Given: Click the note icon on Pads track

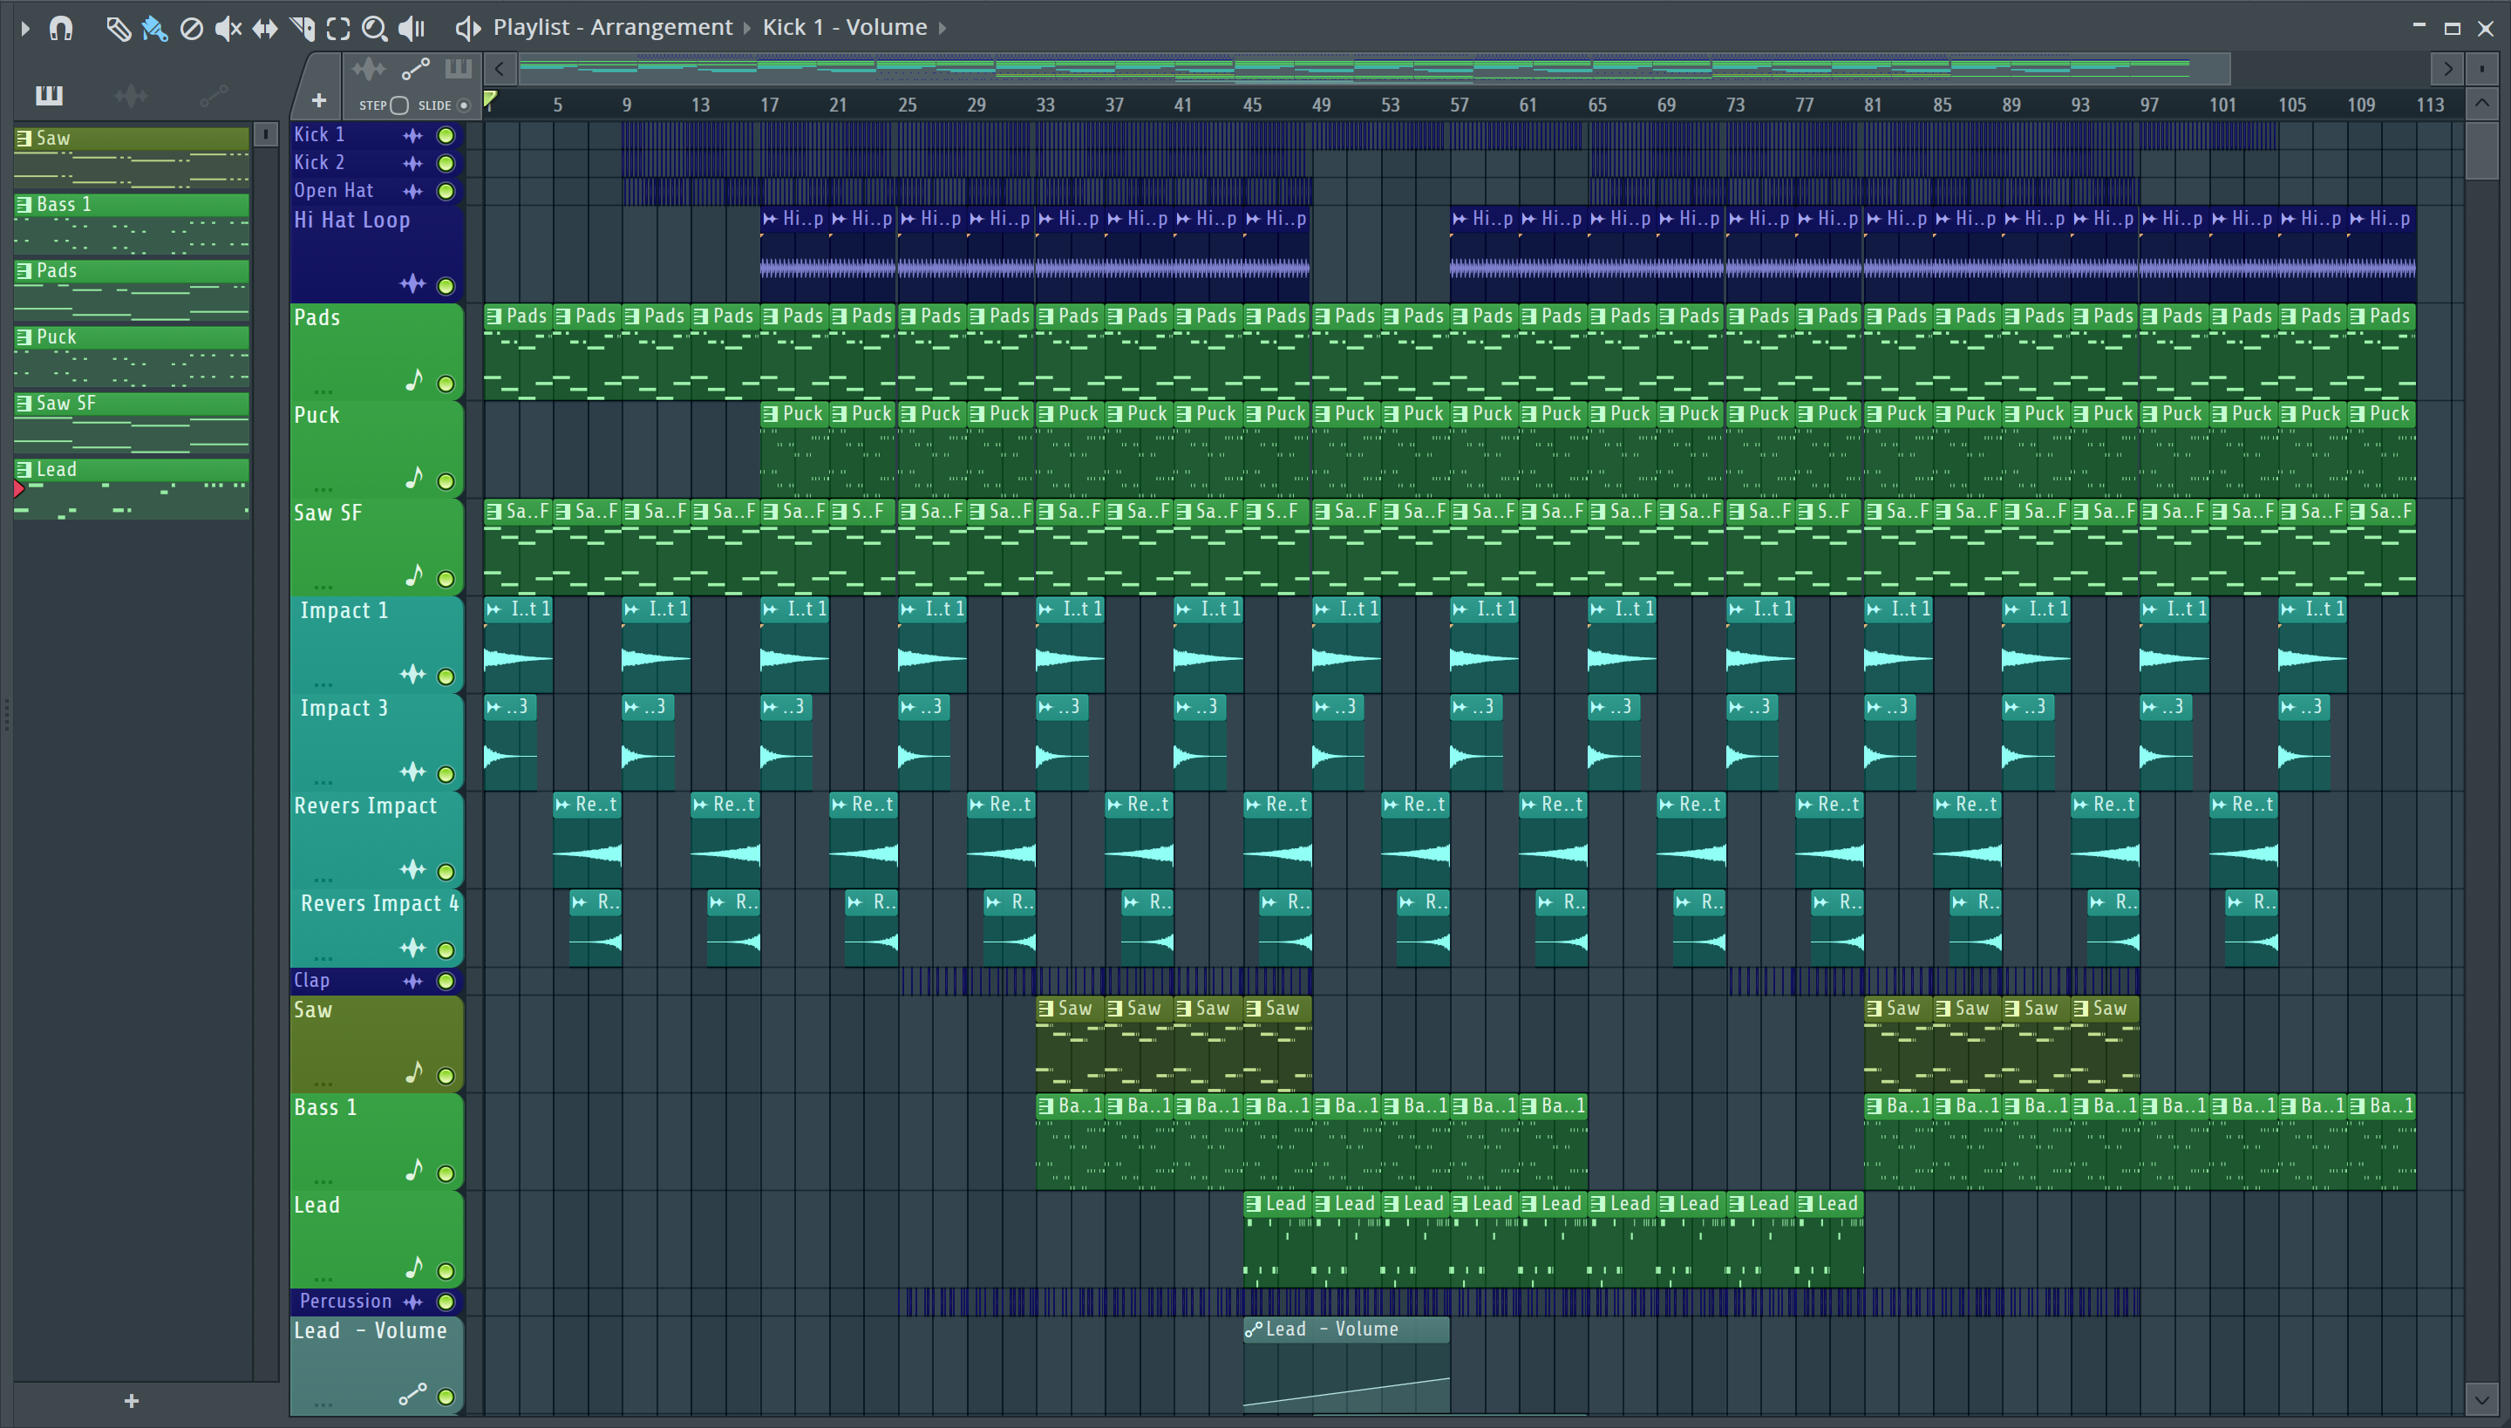Looking at the screenshot, I should click(x=414, y=380).
